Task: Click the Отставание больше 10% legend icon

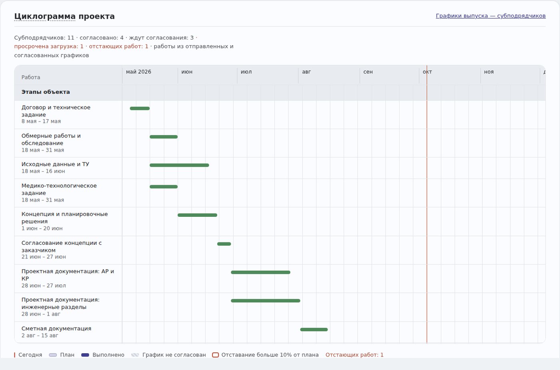Action: pyautogui.click(x=215, y=355)
